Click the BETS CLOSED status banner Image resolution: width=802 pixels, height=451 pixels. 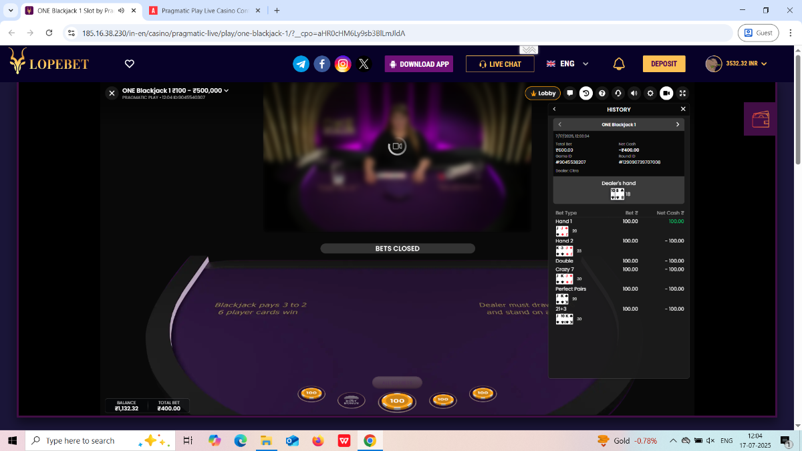[x=398, y=249]
